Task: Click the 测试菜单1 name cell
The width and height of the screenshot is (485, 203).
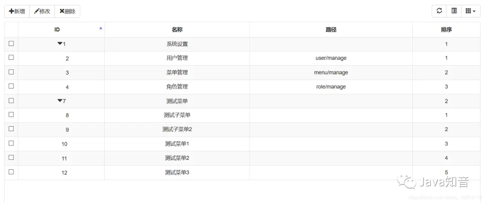Action: pos(177,144)
